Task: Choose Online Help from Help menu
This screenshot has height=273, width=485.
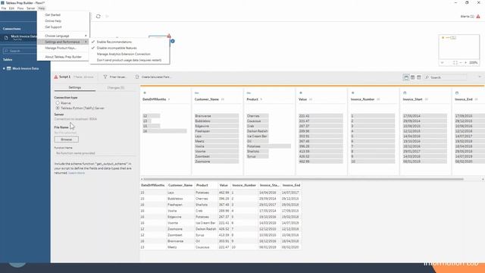Action: tap(63, 21)
